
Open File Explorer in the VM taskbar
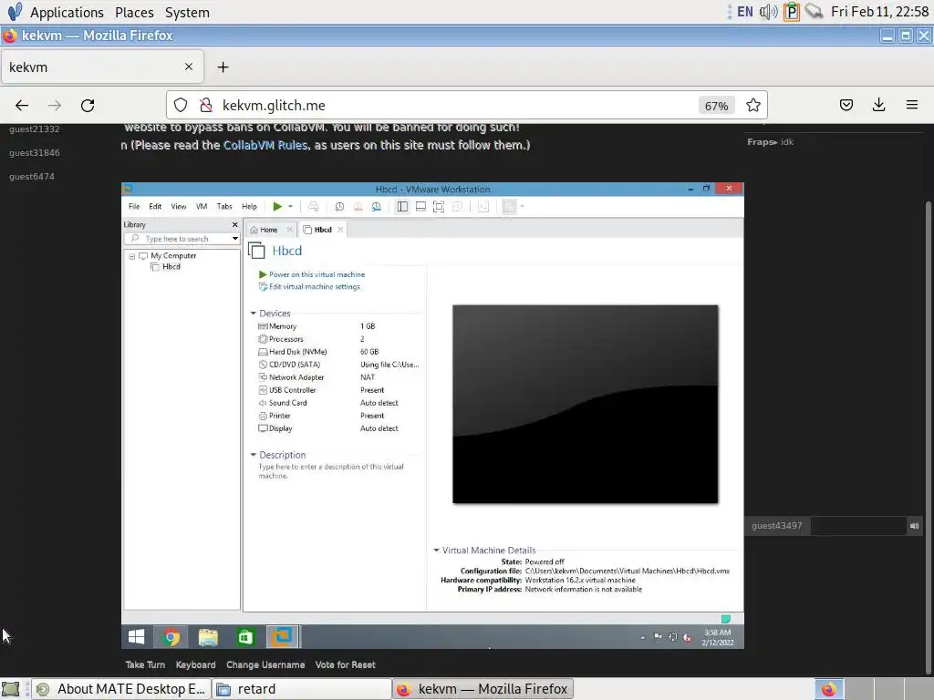tap(208, 637)
